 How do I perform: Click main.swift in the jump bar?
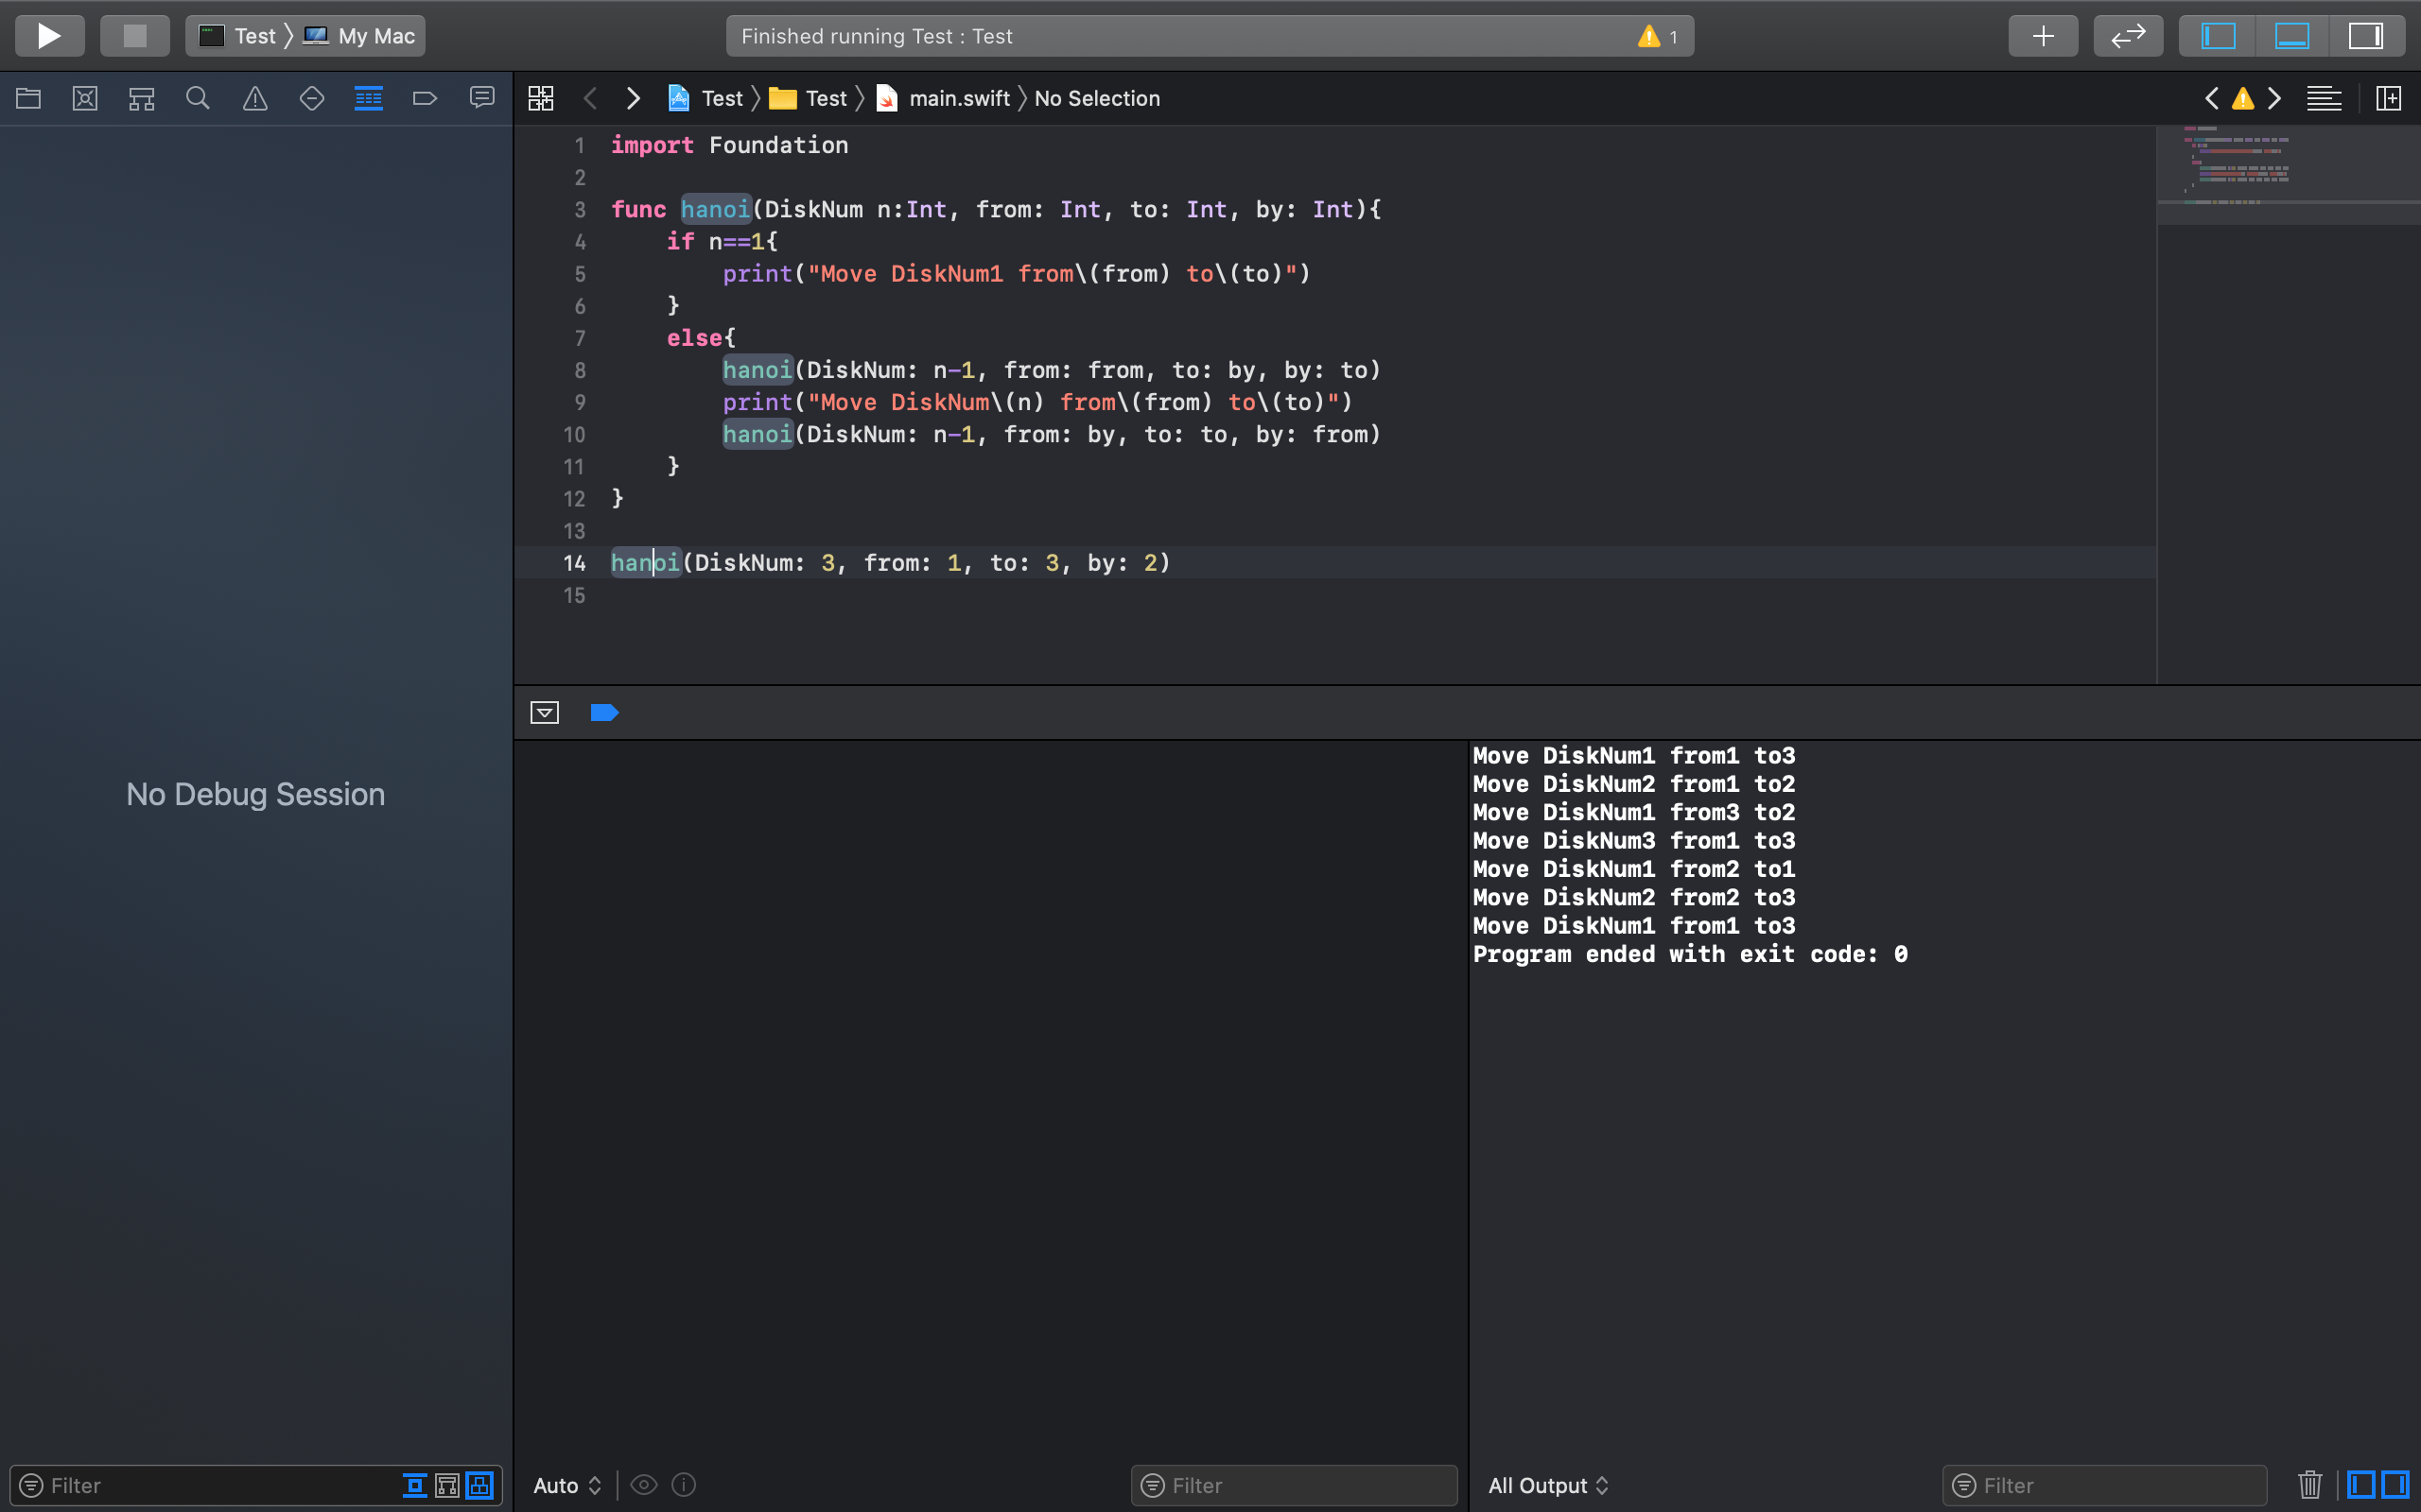(958, 98)
